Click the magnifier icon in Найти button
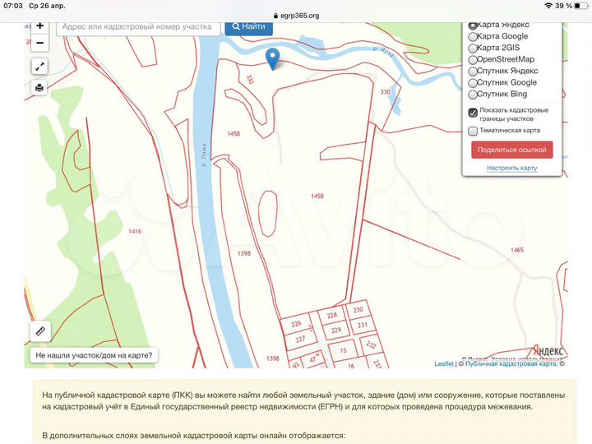 pos(236,26)
